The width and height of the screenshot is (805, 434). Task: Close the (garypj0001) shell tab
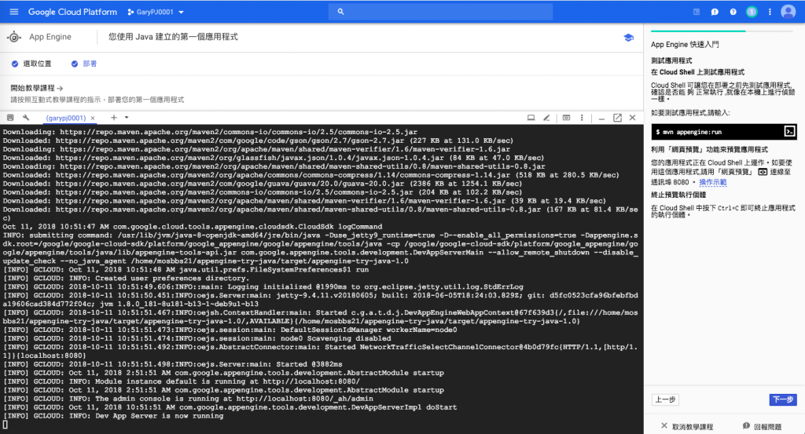pos(93,118)
